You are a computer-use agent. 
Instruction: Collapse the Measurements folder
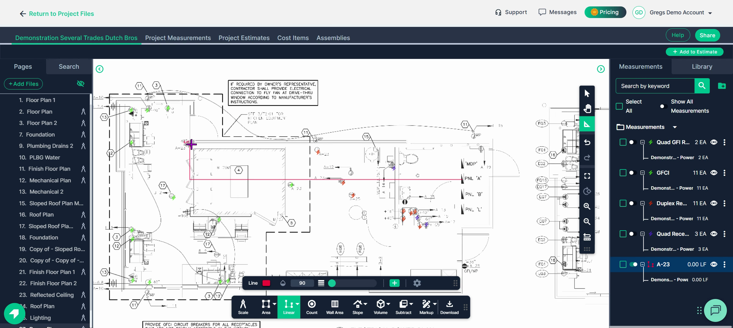click(x=675, y=127)
